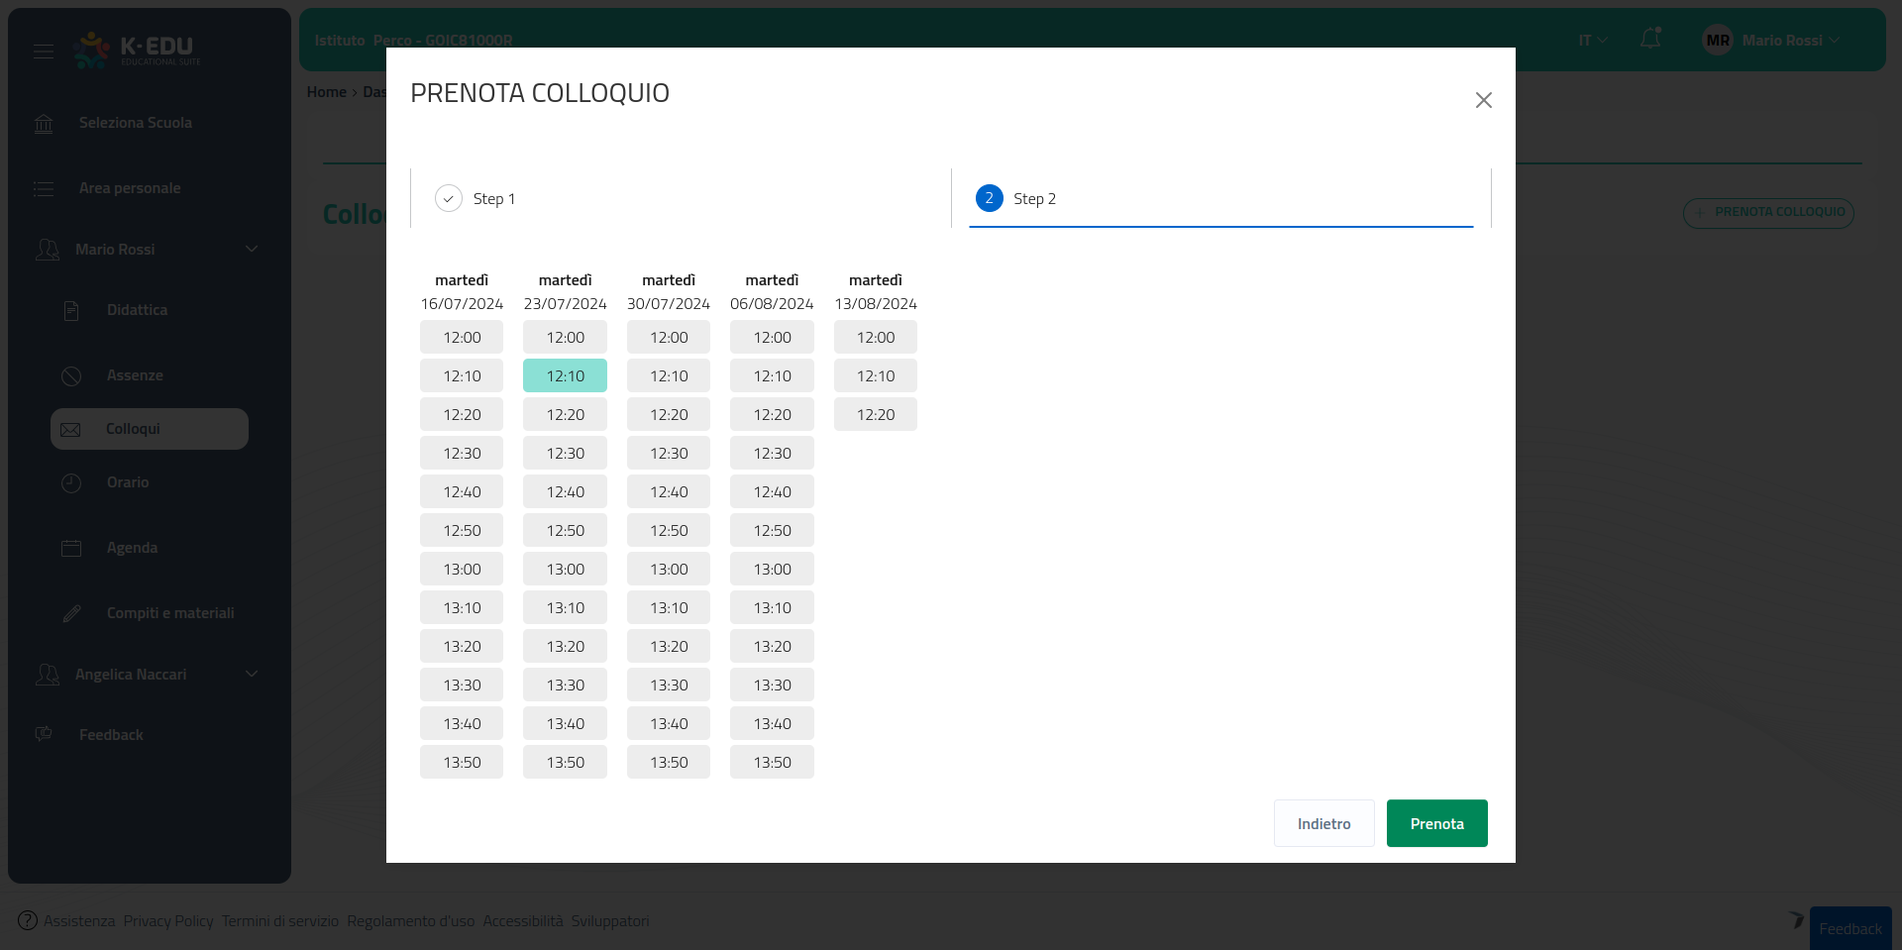Click the hamburger menu icon in sidebar
Image resolution: width=1902 pixels, height=950 pixels.
[x=44, y=51]
